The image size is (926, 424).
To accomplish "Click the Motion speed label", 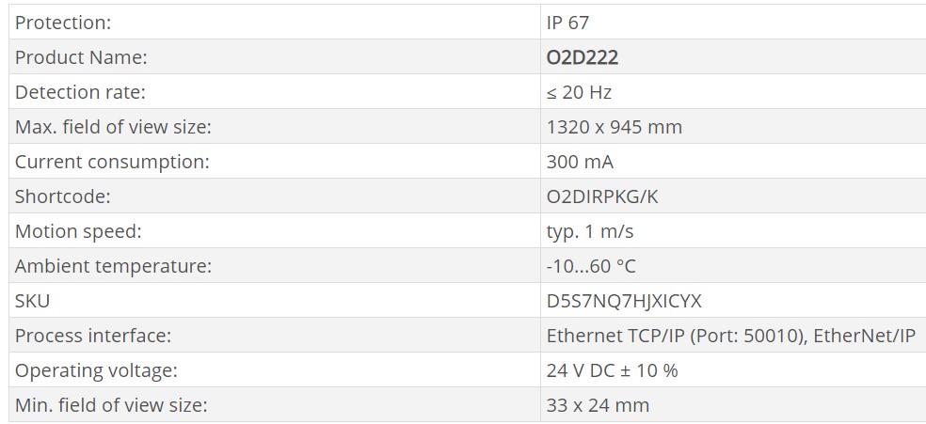I will 78,231.
